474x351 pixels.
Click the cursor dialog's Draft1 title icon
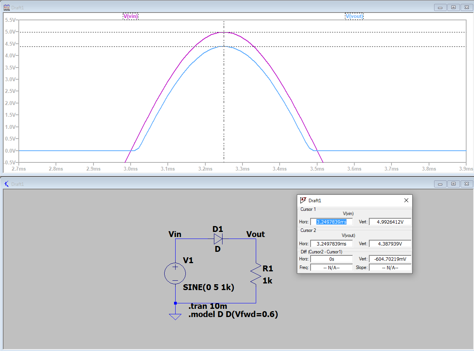(303, 200)
